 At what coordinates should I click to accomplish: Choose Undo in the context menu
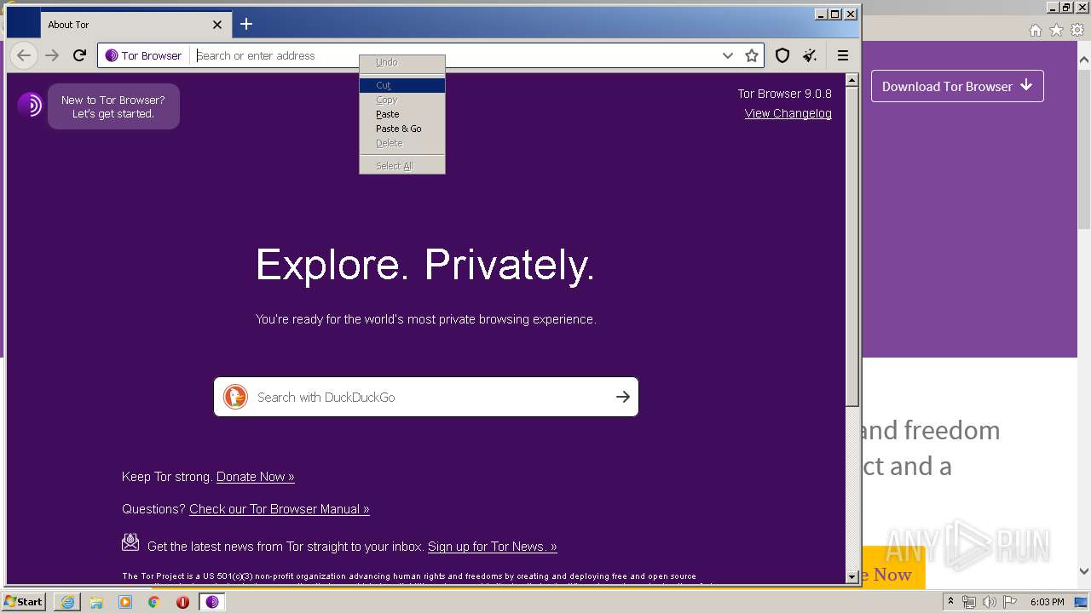(402, 62)
